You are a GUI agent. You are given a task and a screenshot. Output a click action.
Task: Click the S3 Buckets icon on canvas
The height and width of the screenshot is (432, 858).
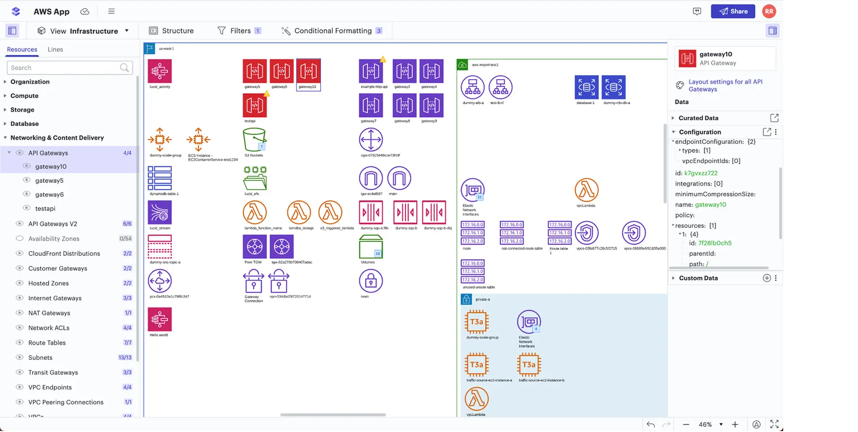point(254,140)
